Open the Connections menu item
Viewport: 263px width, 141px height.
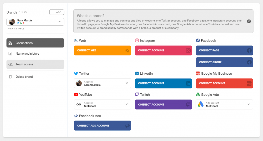coord(35,43)
